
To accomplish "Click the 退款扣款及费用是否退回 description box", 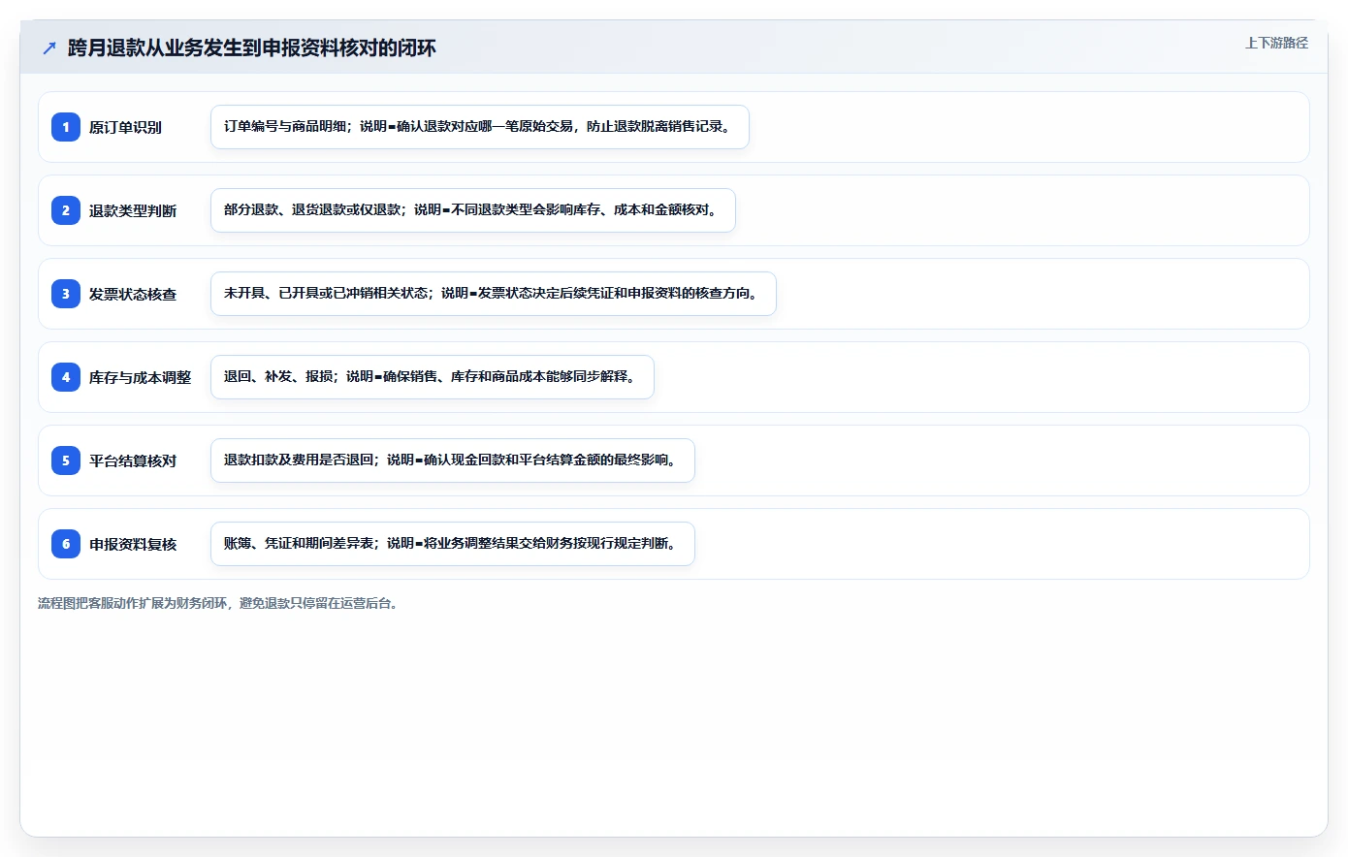I will pyautogui.click(x=453, y=460).
